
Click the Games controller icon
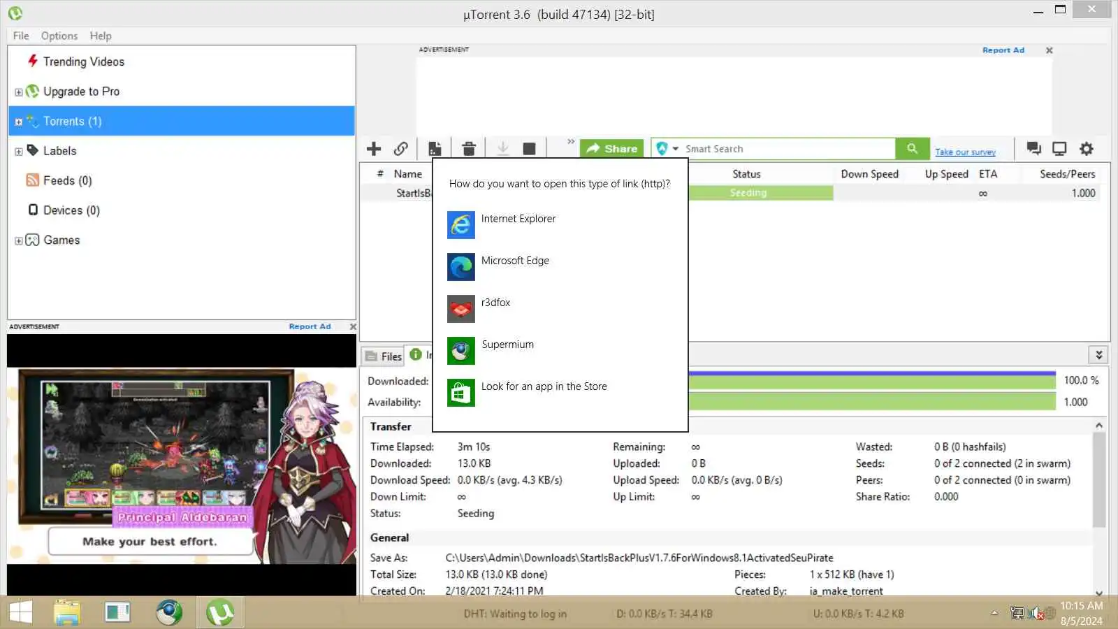(32, 240)
